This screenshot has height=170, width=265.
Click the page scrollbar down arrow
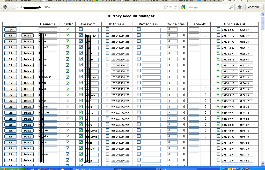click(263, 163)
